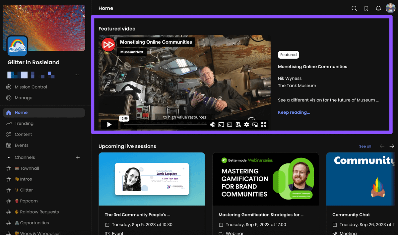
Task: Click The Tank Museum text
Action: click(297, 86)
